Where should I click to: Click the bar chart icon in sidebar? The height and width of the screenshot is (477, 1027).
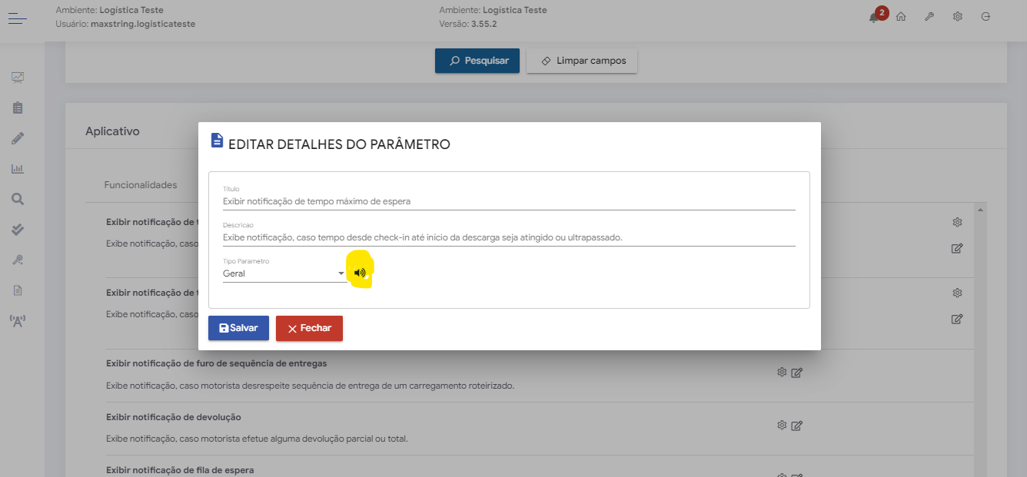tap(18, 168)
